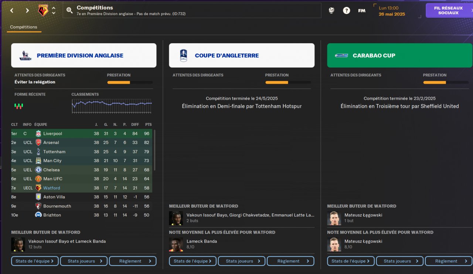Viewport: 473px width, 274px height.
Task: Open Stats de l'équipe for Première Division
Action: click(35, 261)
